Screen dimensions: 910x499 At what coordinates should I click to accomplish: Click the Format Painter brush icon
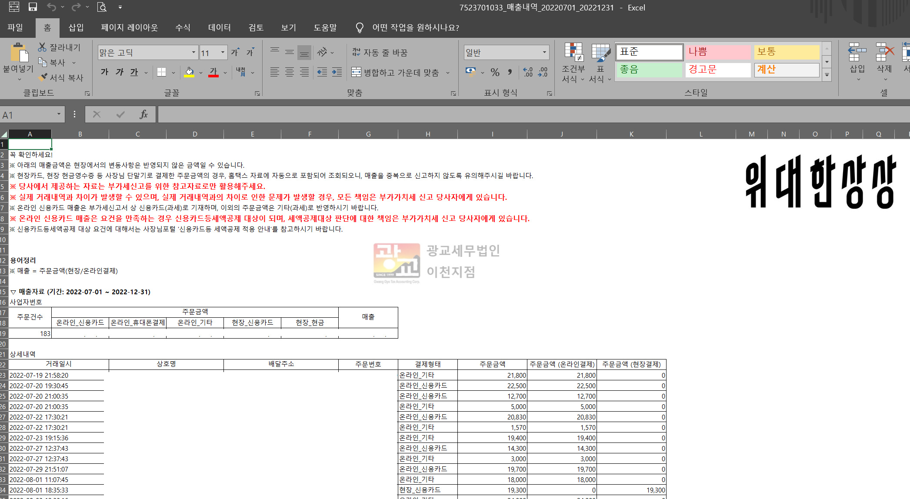[43, 77]
